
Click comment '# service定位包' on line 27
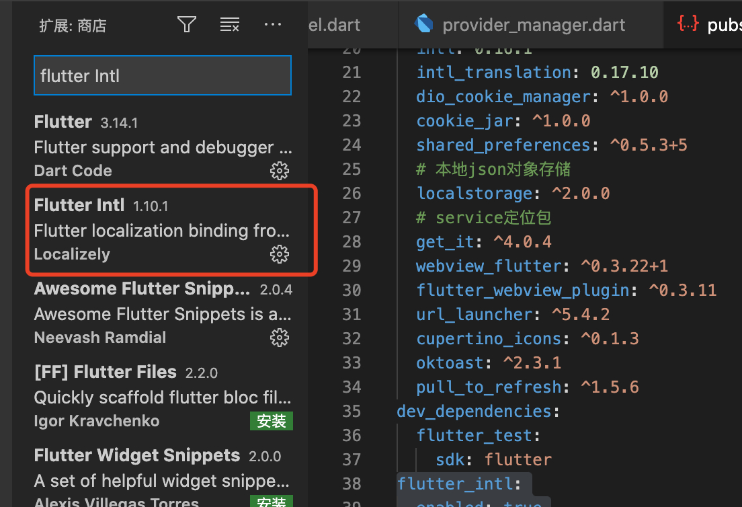tap(484, 217)
